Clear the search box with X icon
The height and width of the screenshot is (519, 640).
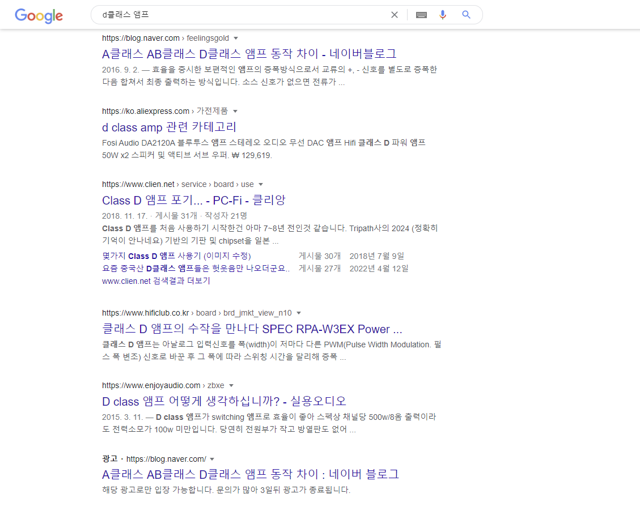(x=395, y=15)
